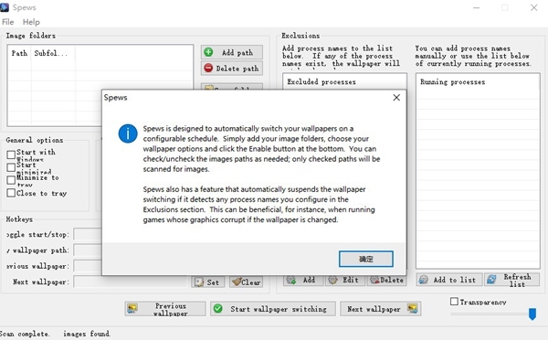The height and width of the screenshot is (340, 548).
Task: Open the File menu
Action: click(7, 22)
